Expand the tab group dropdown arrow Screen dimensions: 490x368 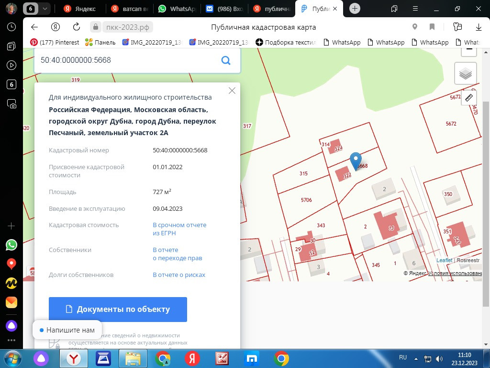(45, 9)
